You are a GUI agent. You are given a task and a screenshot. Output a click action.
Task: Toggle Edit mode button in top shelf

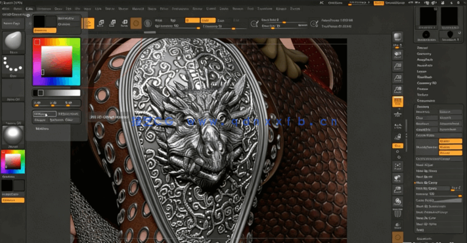(89, 23)
